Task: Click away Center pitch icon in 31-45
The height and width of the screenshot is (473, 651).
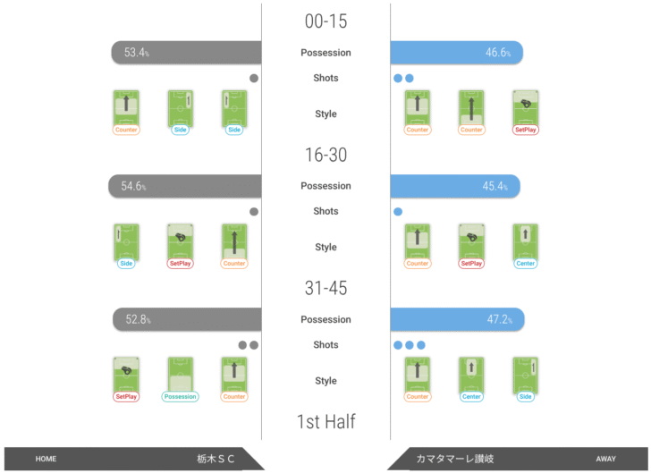Action: 471,375
